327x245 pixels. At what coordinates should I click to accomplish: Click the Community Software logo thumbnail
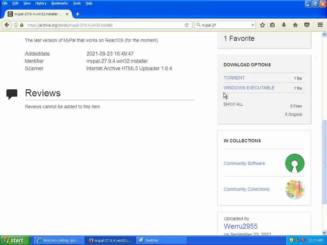(x=295, y=163)
